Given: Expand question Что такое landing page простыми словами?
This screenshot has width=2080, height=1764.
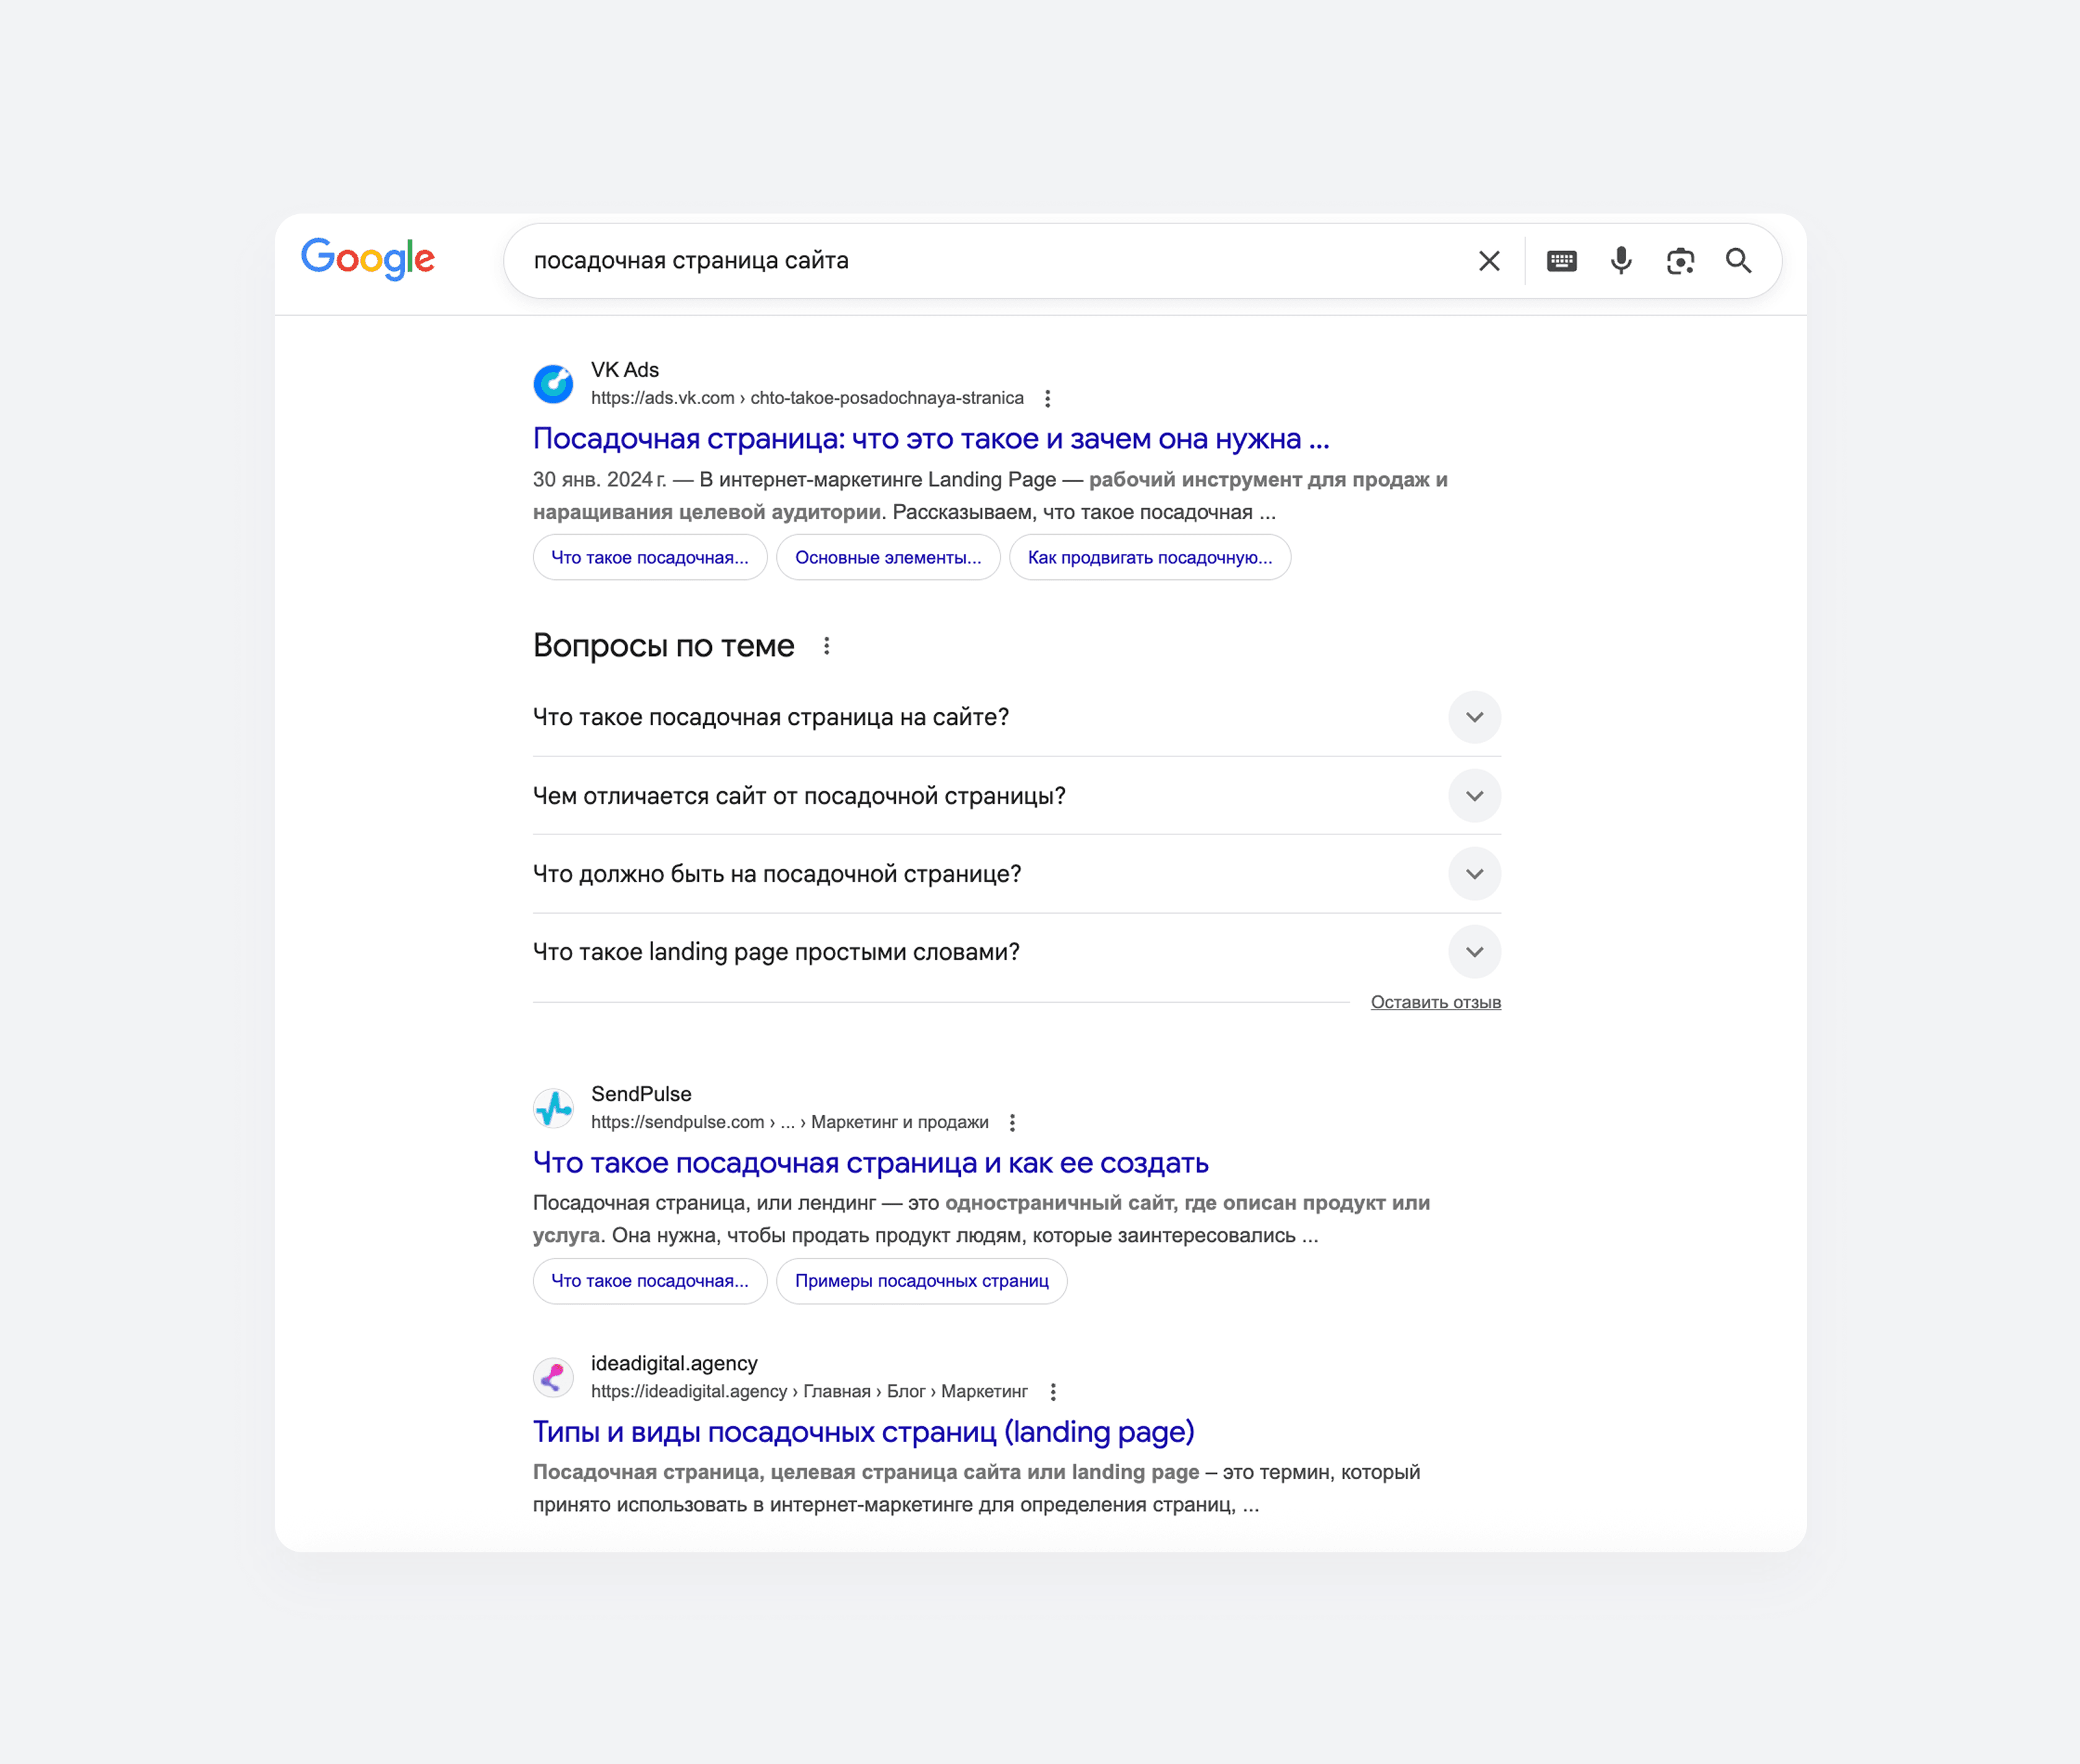Looking at the screenshot, I should click(x=1474, y=952).
